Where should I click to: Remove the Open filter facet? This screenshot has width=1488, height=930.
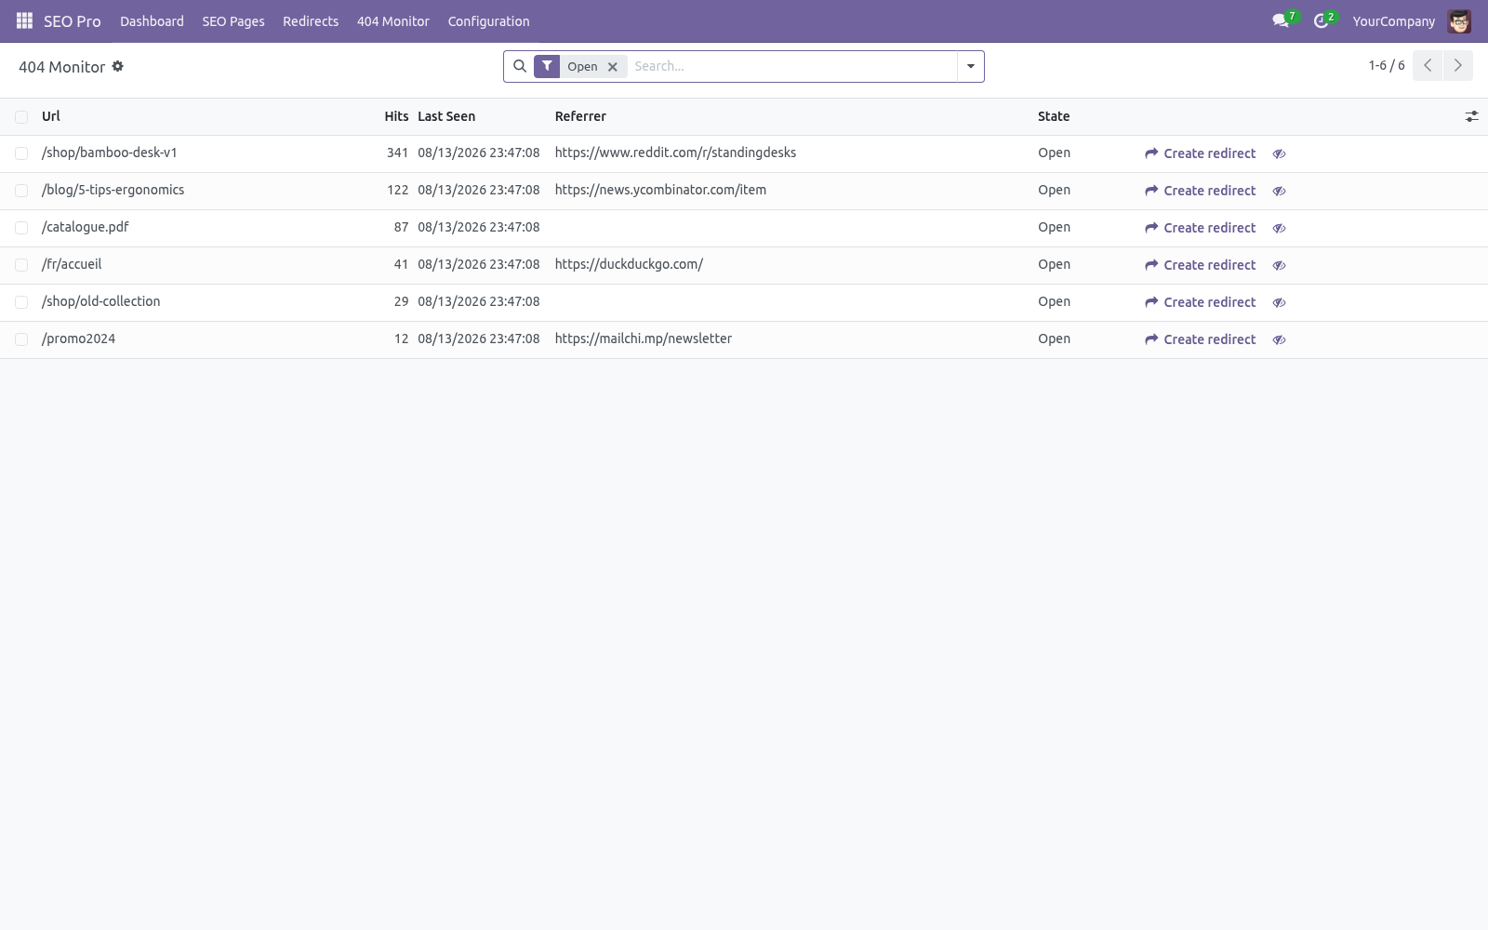(612, 67)
